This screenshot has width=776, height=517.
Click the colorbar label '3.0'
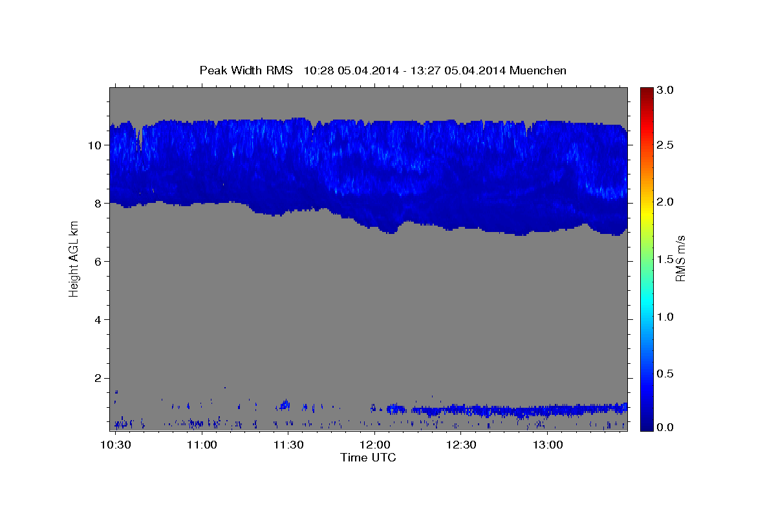tap(666, 90)
